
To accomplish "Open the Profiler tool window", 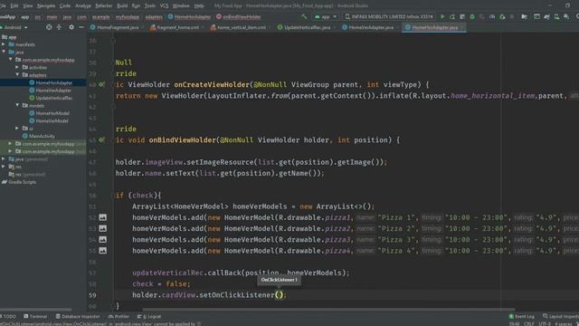I will coord(119,316).
